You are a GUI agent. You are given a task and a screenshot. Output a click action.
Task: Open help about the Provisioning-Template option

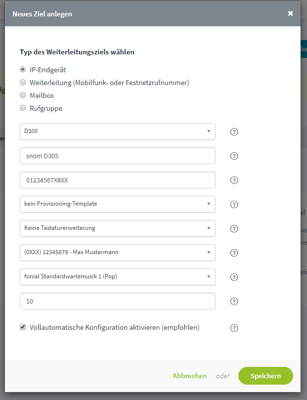(x=234, y=204)
